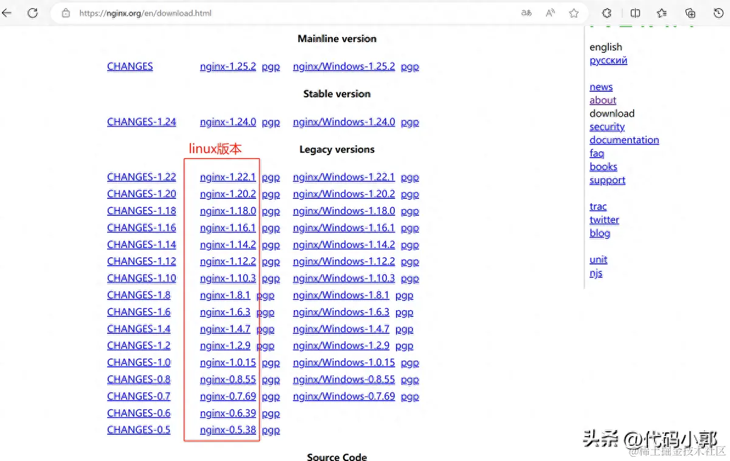Viewport: 730px width, 461px height.
Task: Toggle split screen view icon
Action: (635, 13)
